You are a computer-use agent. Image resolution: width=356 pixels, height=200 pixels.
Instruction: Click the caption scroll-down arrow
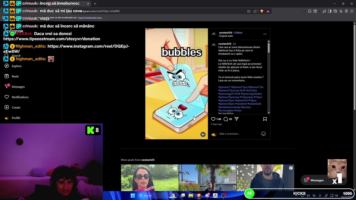[x=269, y=113]
